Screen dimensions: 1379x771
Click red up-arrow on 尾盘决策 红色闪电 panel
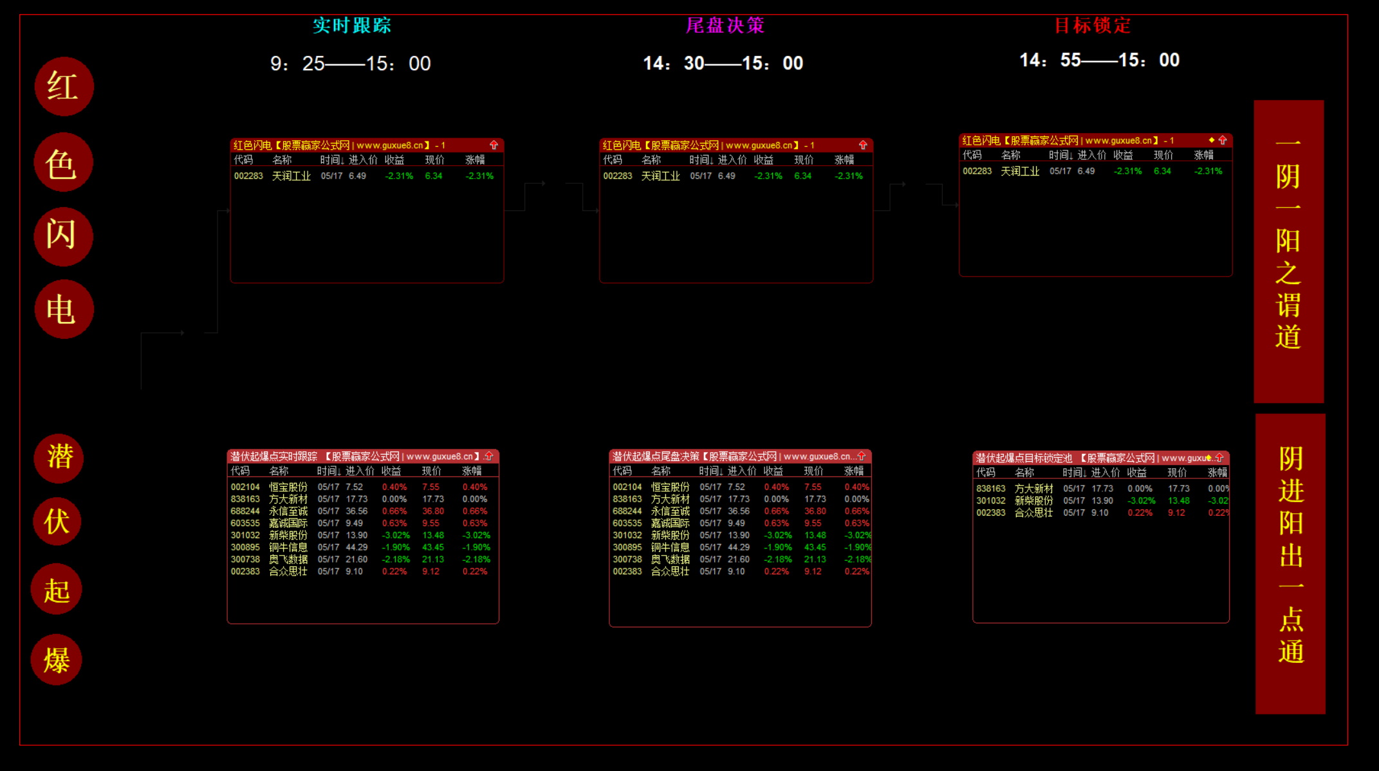pyautogui.click(x=863, y=145)
